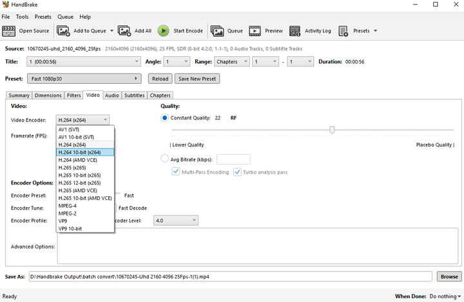The height and width of the screenshot is (302, 464).
Task: Click the Presets toolbar icon
Action: (x=343, y=30)
